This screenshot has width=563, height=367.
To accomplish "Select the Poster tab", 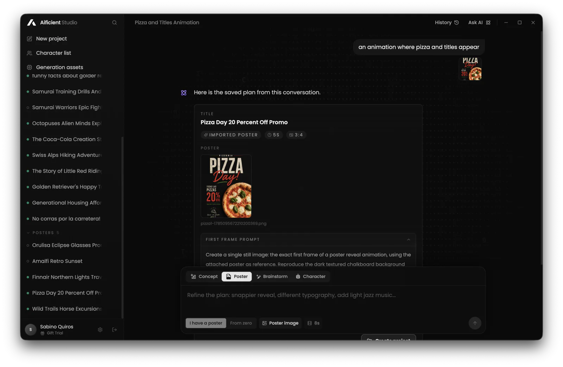I will pyautogui.click(x=237, y=277).
